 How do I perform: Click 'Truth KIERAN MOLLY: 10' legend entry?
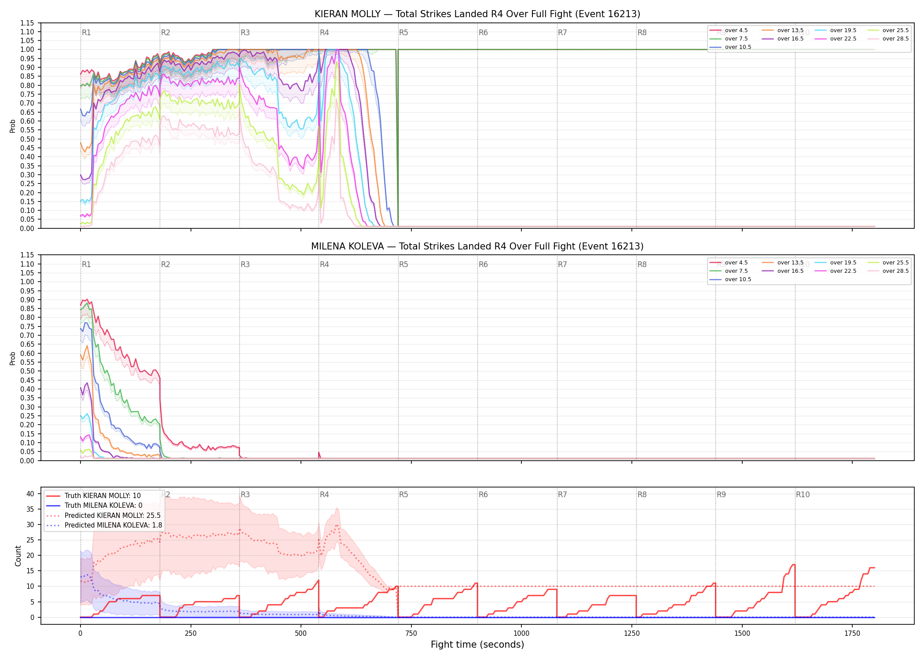pyautogui.click(x=94, y=496)
